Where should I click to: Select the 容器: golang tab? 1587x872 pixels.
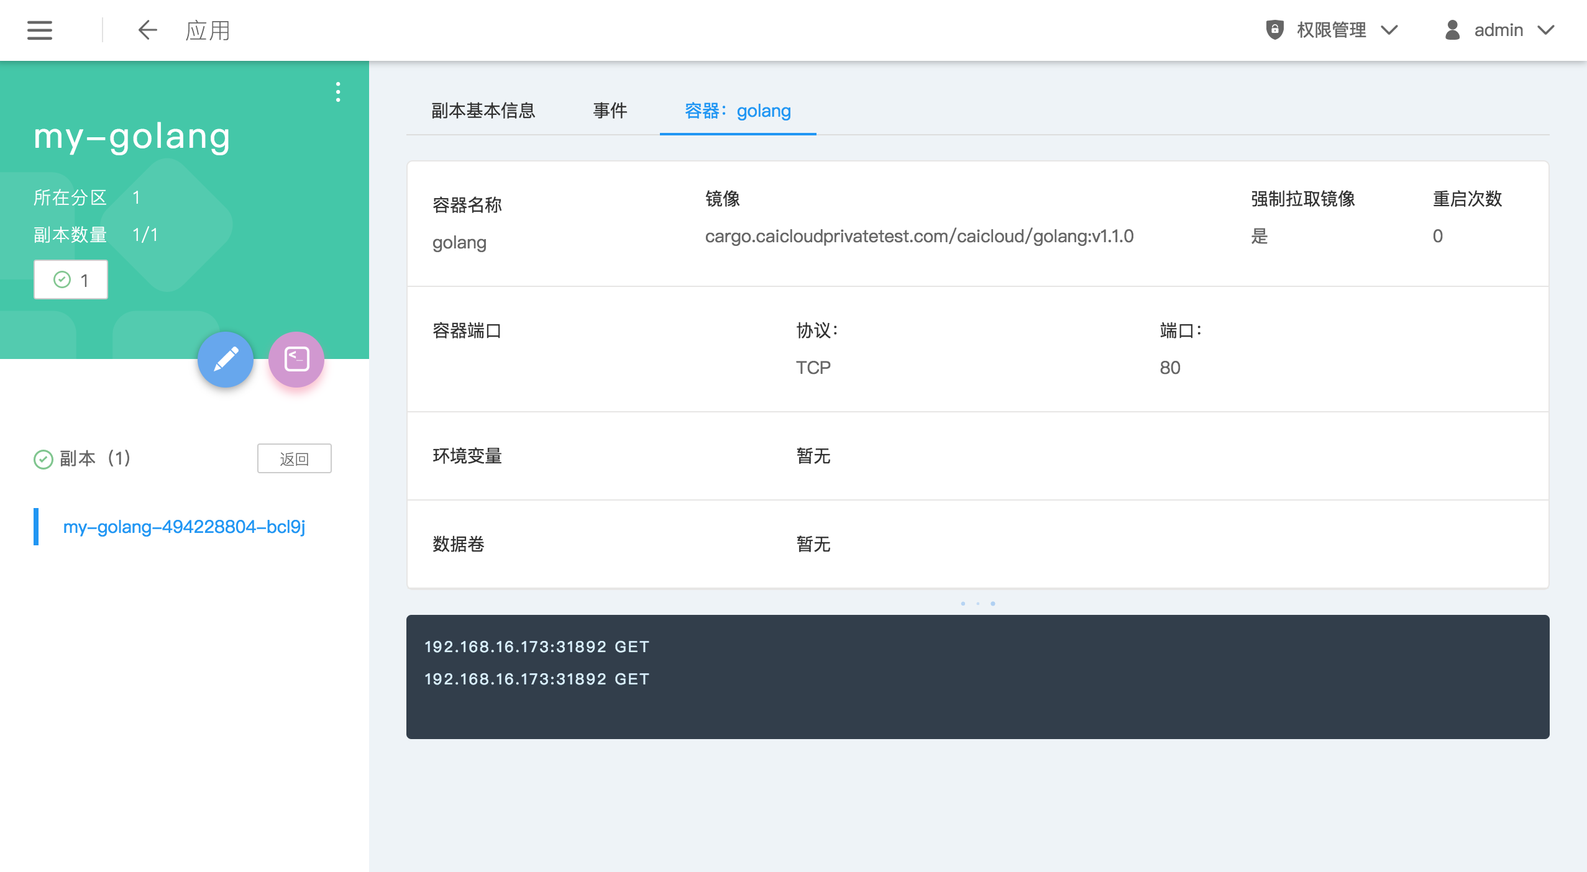coord(738,111)
